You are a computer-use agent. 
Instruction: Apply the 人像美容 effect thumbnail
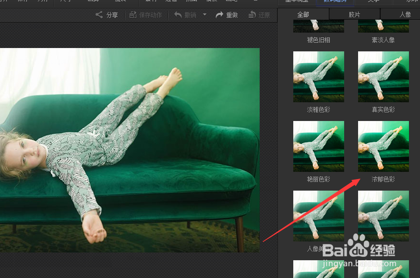pos(319,216)
